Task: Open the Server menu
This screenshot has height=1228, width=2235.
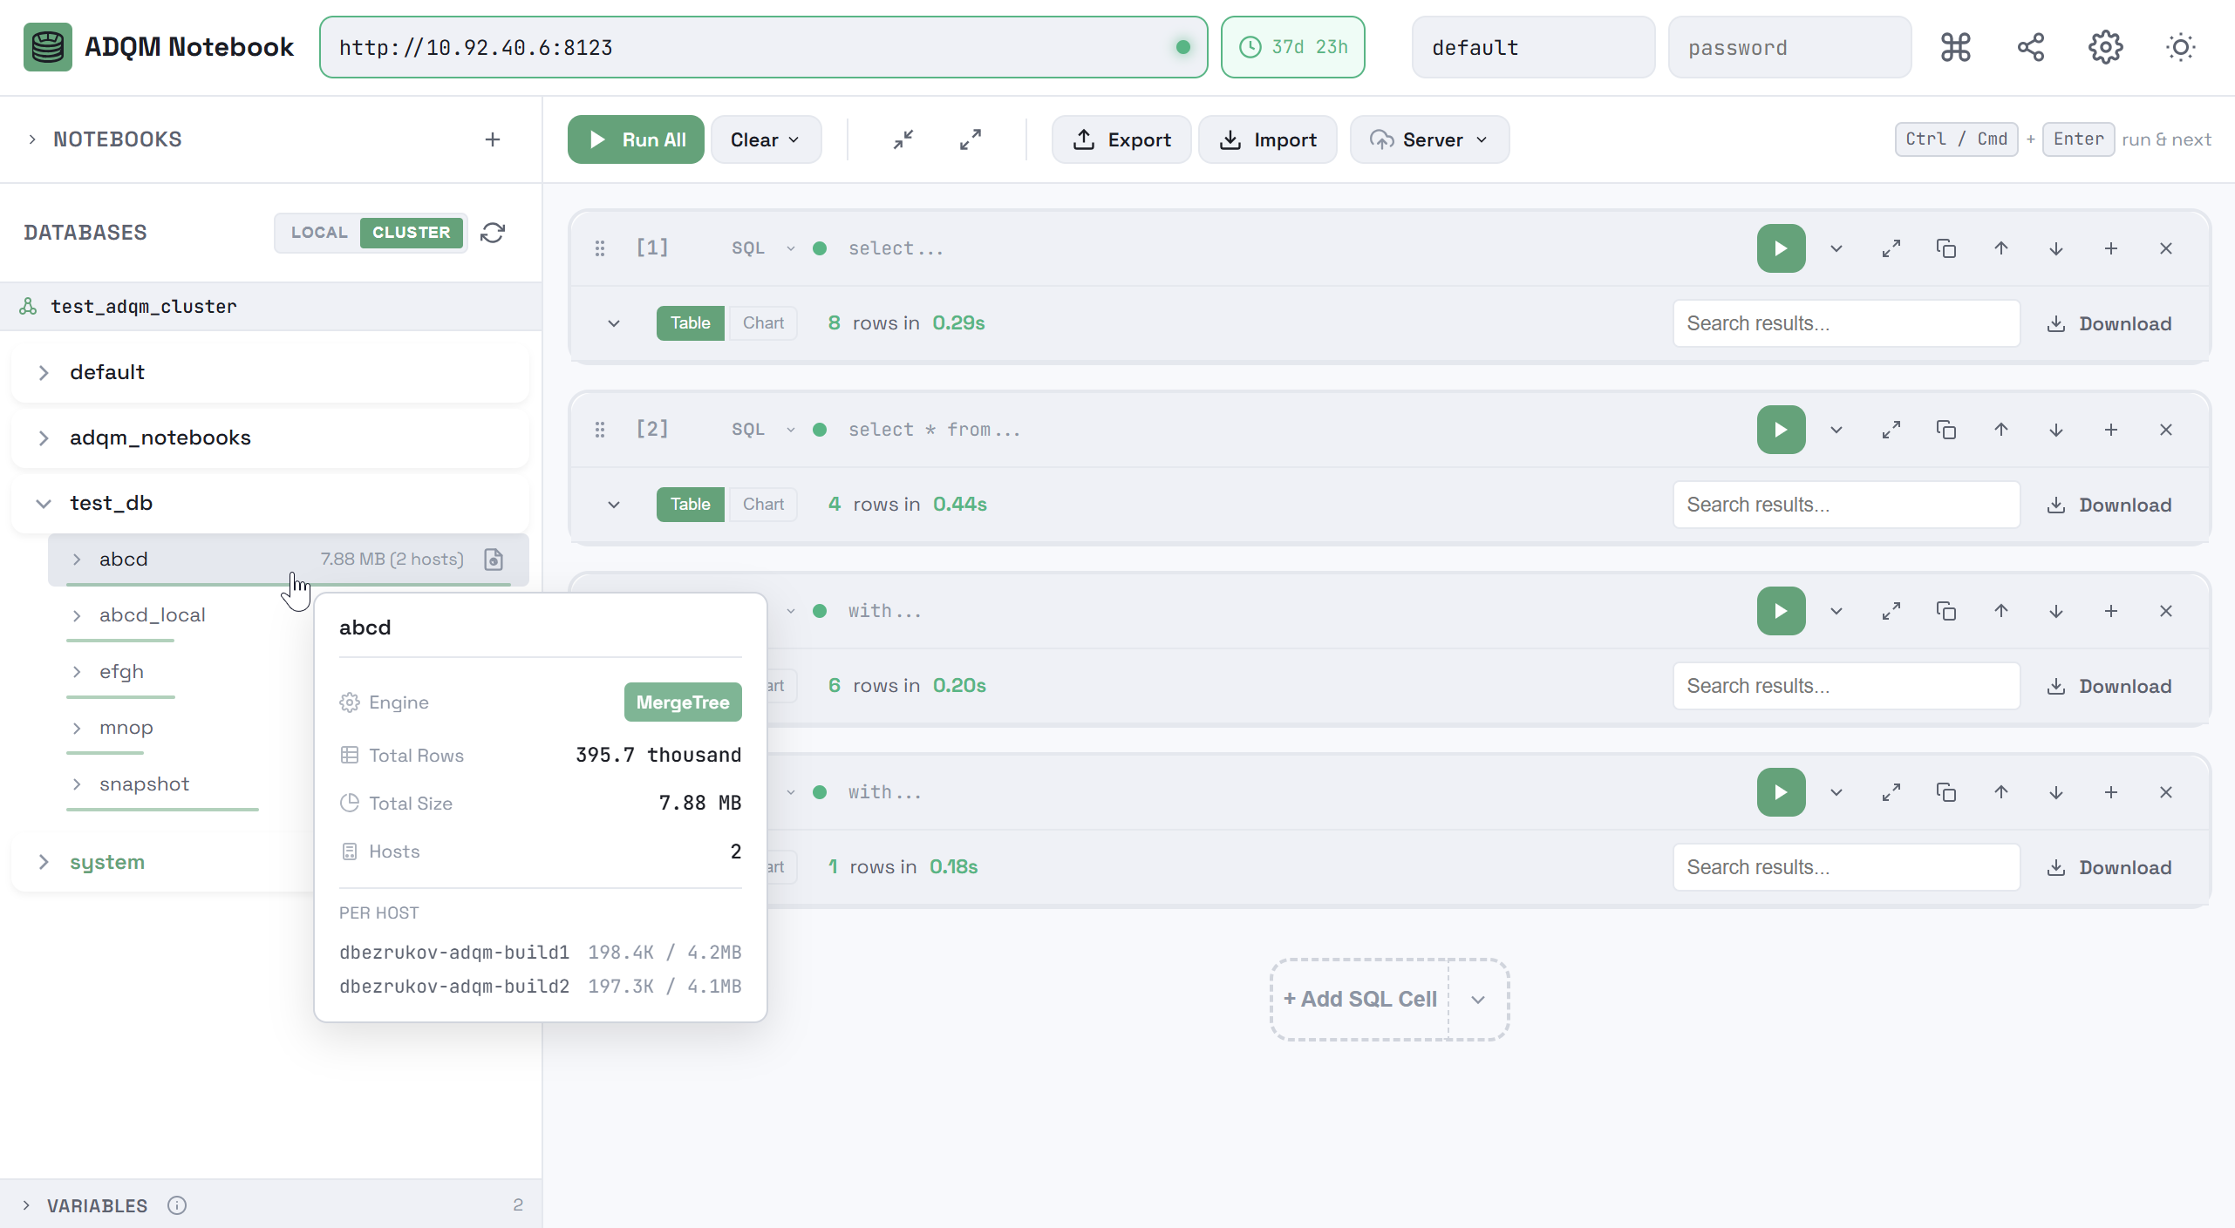Action: [1428, 139]
